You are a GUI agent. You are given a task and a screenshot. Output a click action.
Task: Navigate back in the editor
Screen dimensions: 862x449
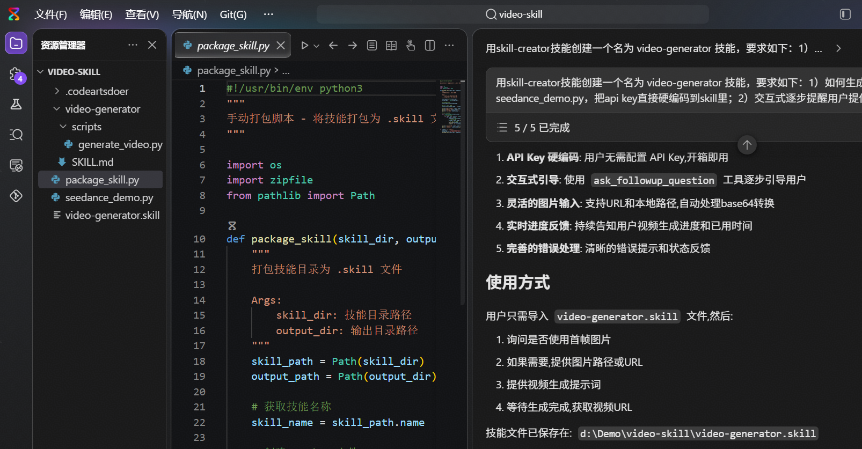pyautogui.click(x=333, y=46)
